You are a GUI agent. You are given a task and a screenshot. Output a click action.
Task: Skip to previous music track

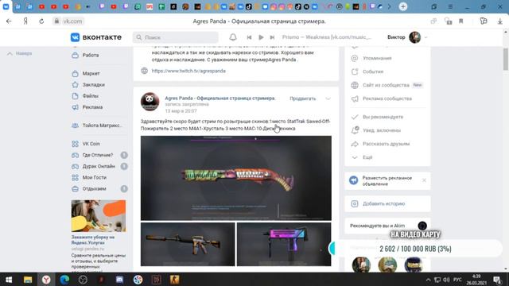(249, 37)
